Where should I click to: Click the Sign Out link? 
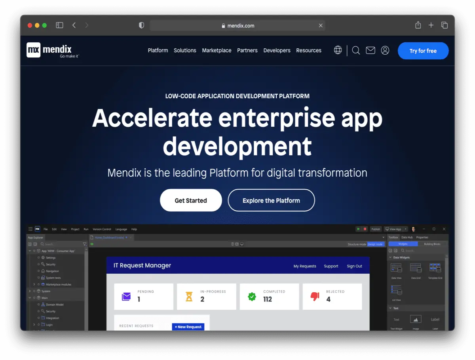point(354,266)
